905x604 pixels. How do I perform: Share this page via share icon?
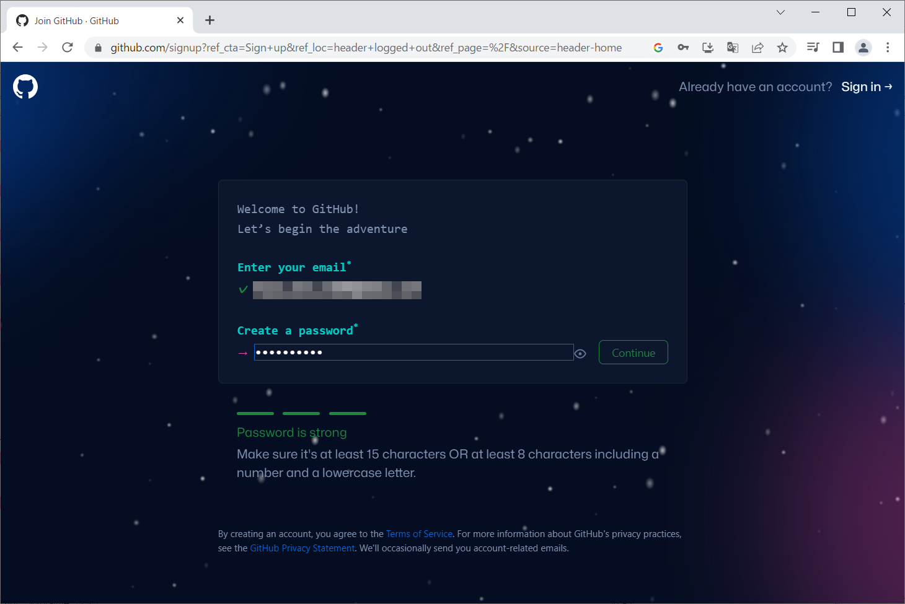pos(757,48)
